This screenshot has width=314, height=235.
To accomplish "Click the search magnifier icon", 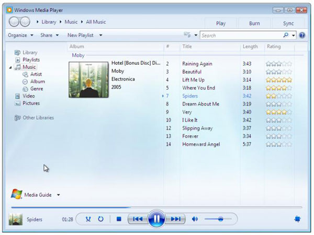I will 286,35.
